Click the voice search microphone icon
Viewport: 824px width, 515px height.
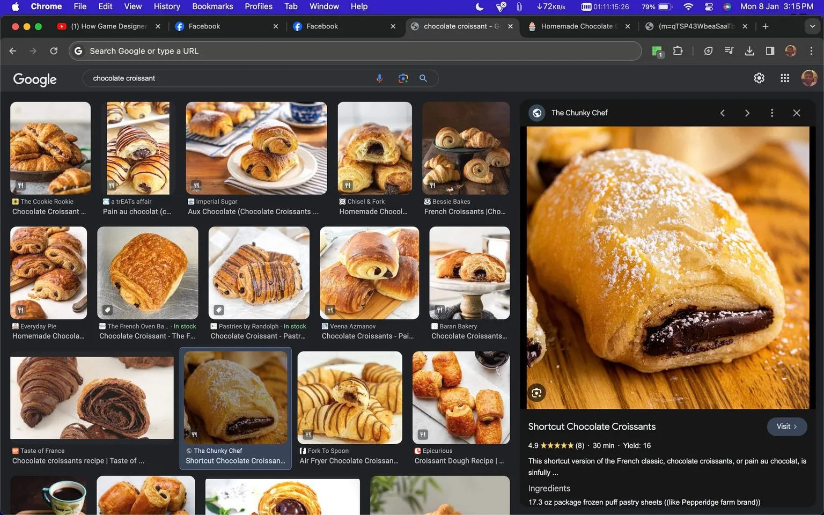[x=380, y=78]
